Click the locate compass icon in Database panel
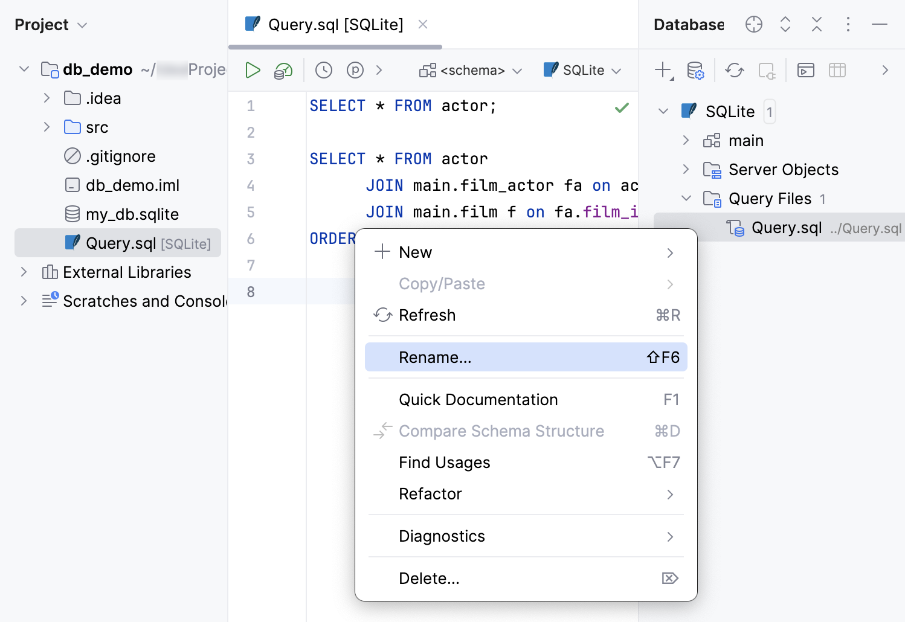Viewport: 905px width, 622px height. click(753, 24)
